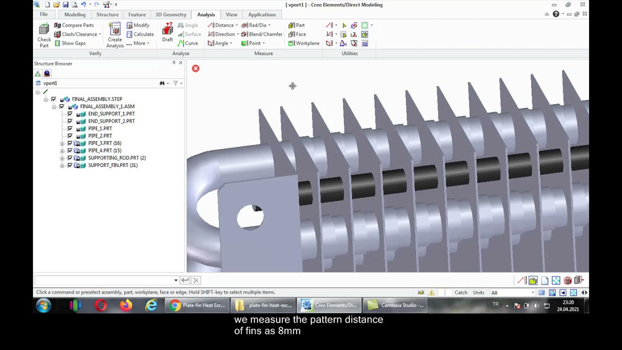The height and width of the screenshot is (350, 622).
Task: Click the Blend/Chamfer measure tool
Action: point(261,34)
